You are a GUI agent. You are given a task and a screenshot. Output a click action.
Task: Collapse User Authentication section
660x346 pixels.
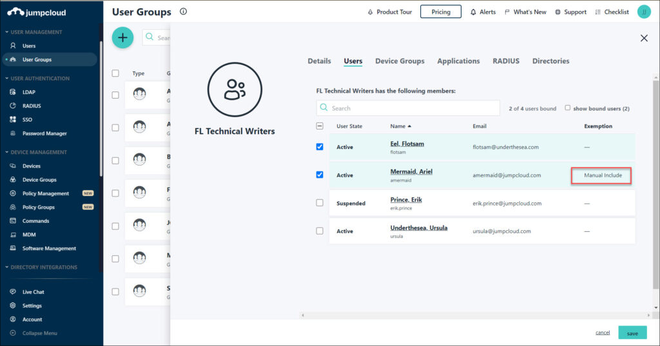coord(37,79)
